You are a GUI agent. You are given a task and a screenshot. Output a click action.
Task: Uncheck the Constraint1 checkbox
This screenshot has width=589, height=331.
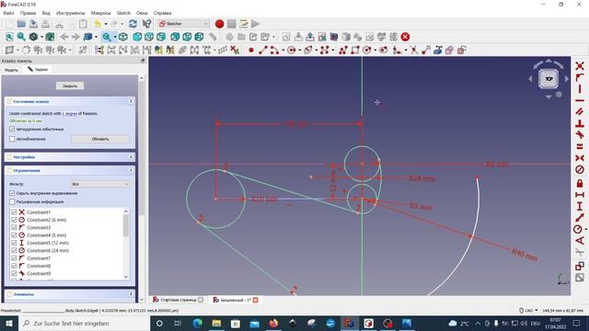[x=14, y=212]
